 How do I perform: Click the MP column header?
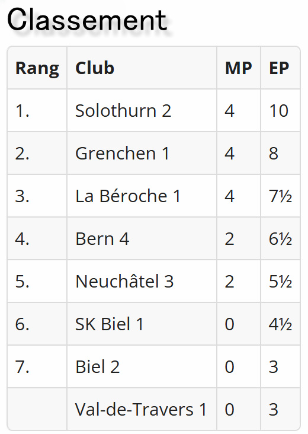pos(239,68)
